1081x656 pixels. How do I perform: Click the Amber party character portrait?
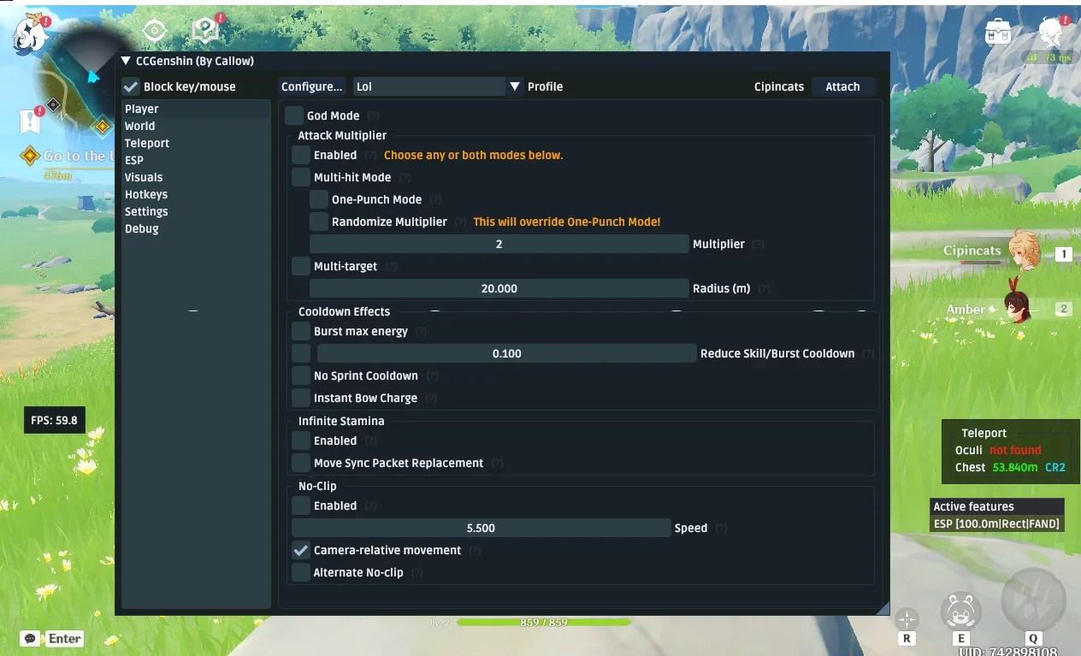click(1018, 304)
